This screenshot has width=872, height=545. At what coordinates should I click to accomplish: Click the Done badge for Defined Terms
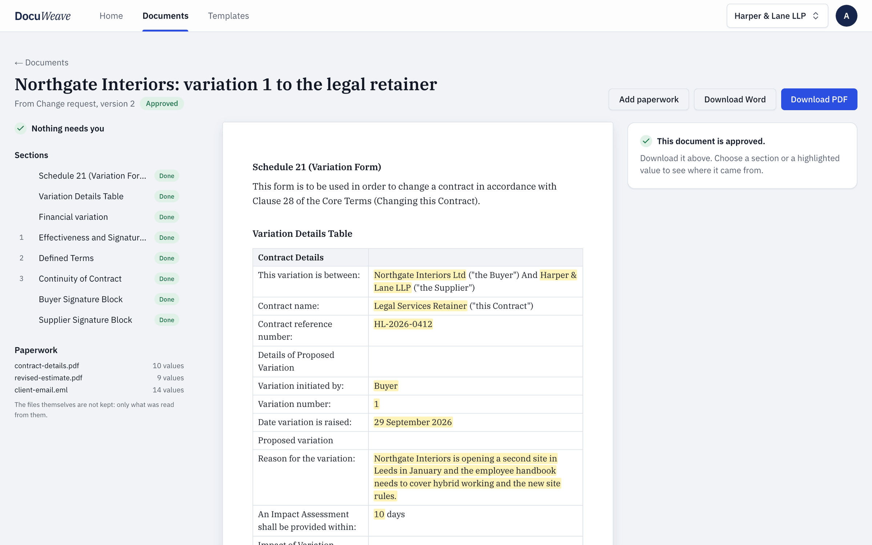click(167, 258)
